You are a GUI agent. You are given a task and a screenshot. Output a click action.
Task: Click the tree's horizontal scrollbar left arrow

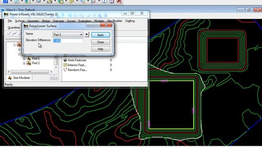coord(9,72)
